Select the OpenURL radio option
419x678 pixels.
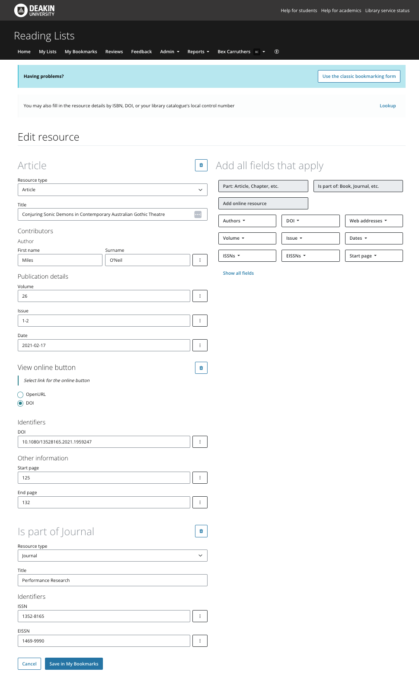point(20,395)
